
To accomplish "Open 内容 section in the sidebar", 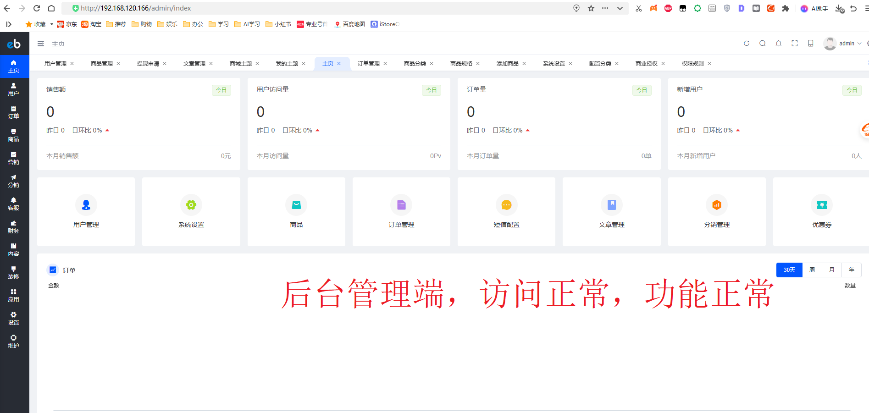I will pyautogui.click(x=14, y=250).
